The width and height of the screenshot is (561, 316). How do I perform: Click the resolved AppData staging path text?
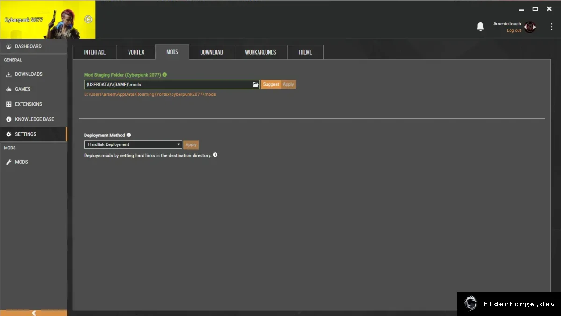click(150, 94)
